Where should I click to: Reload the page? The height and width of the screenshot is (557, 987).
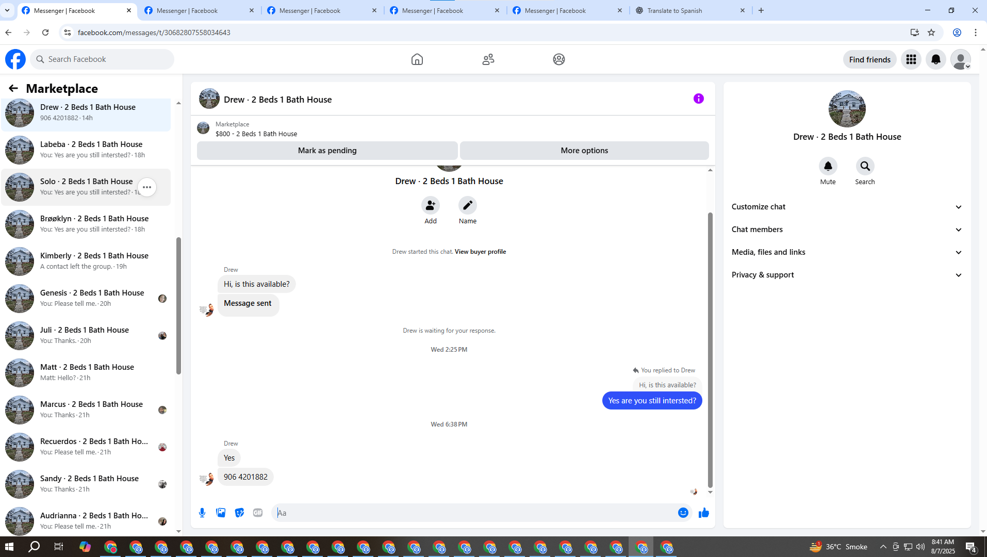(45, 32)
